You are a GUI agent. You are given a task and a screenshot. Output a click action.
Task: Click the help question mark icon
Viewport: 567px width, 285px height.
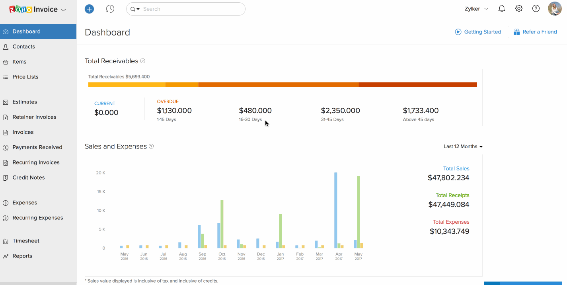[x=536, y=9]
